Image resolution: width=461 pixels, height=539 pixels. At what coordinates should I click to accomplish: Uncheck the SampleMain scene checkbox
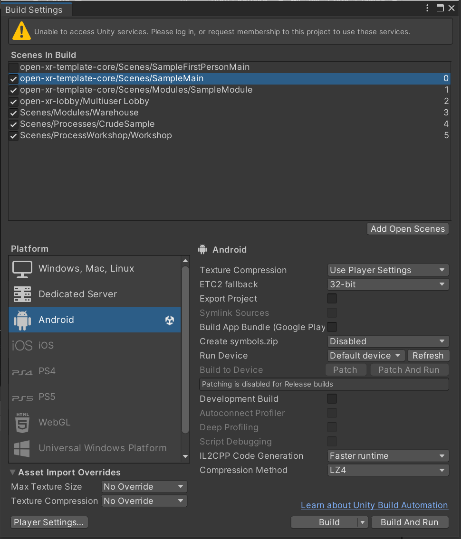(x=14, y=79)
